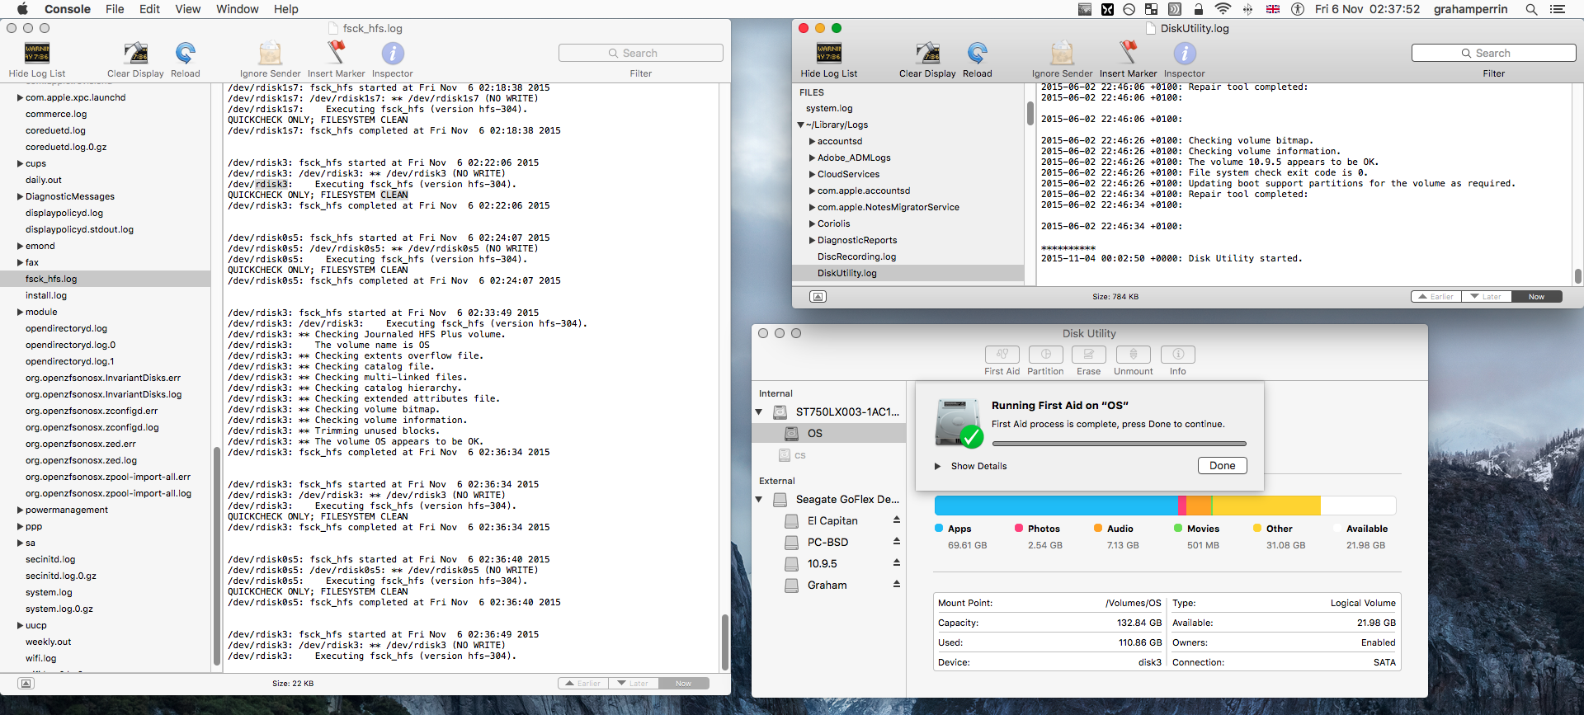The width and height of the screenshot is (1584, 715).
Task: Open Inspector in DiskUtility.log window
Action: tap(1184, 59)
